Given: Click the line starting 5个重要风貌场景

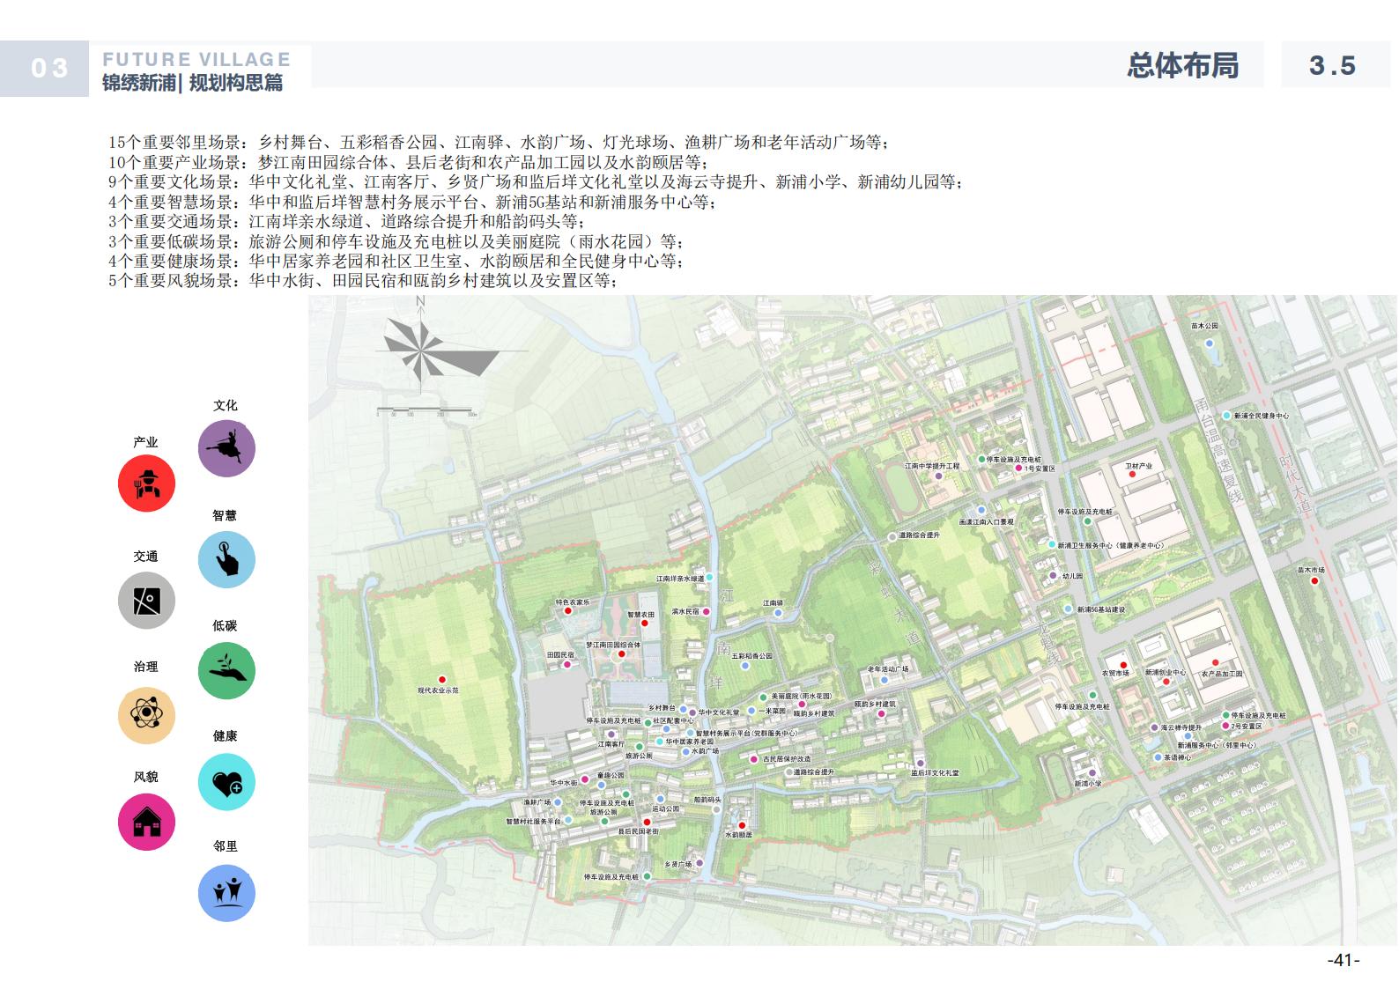Looking at the screenshot, I should (x=363, y=281).
